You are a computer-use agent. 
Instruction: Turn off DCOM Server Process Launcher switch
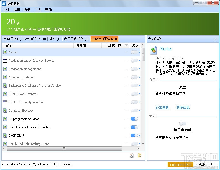(x=134, y=127)
